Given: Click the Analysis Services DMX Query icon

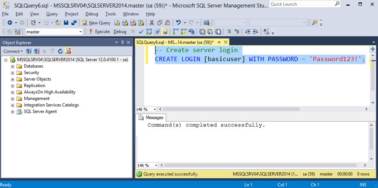Looking at the screenshot, I should click(133, 23).
